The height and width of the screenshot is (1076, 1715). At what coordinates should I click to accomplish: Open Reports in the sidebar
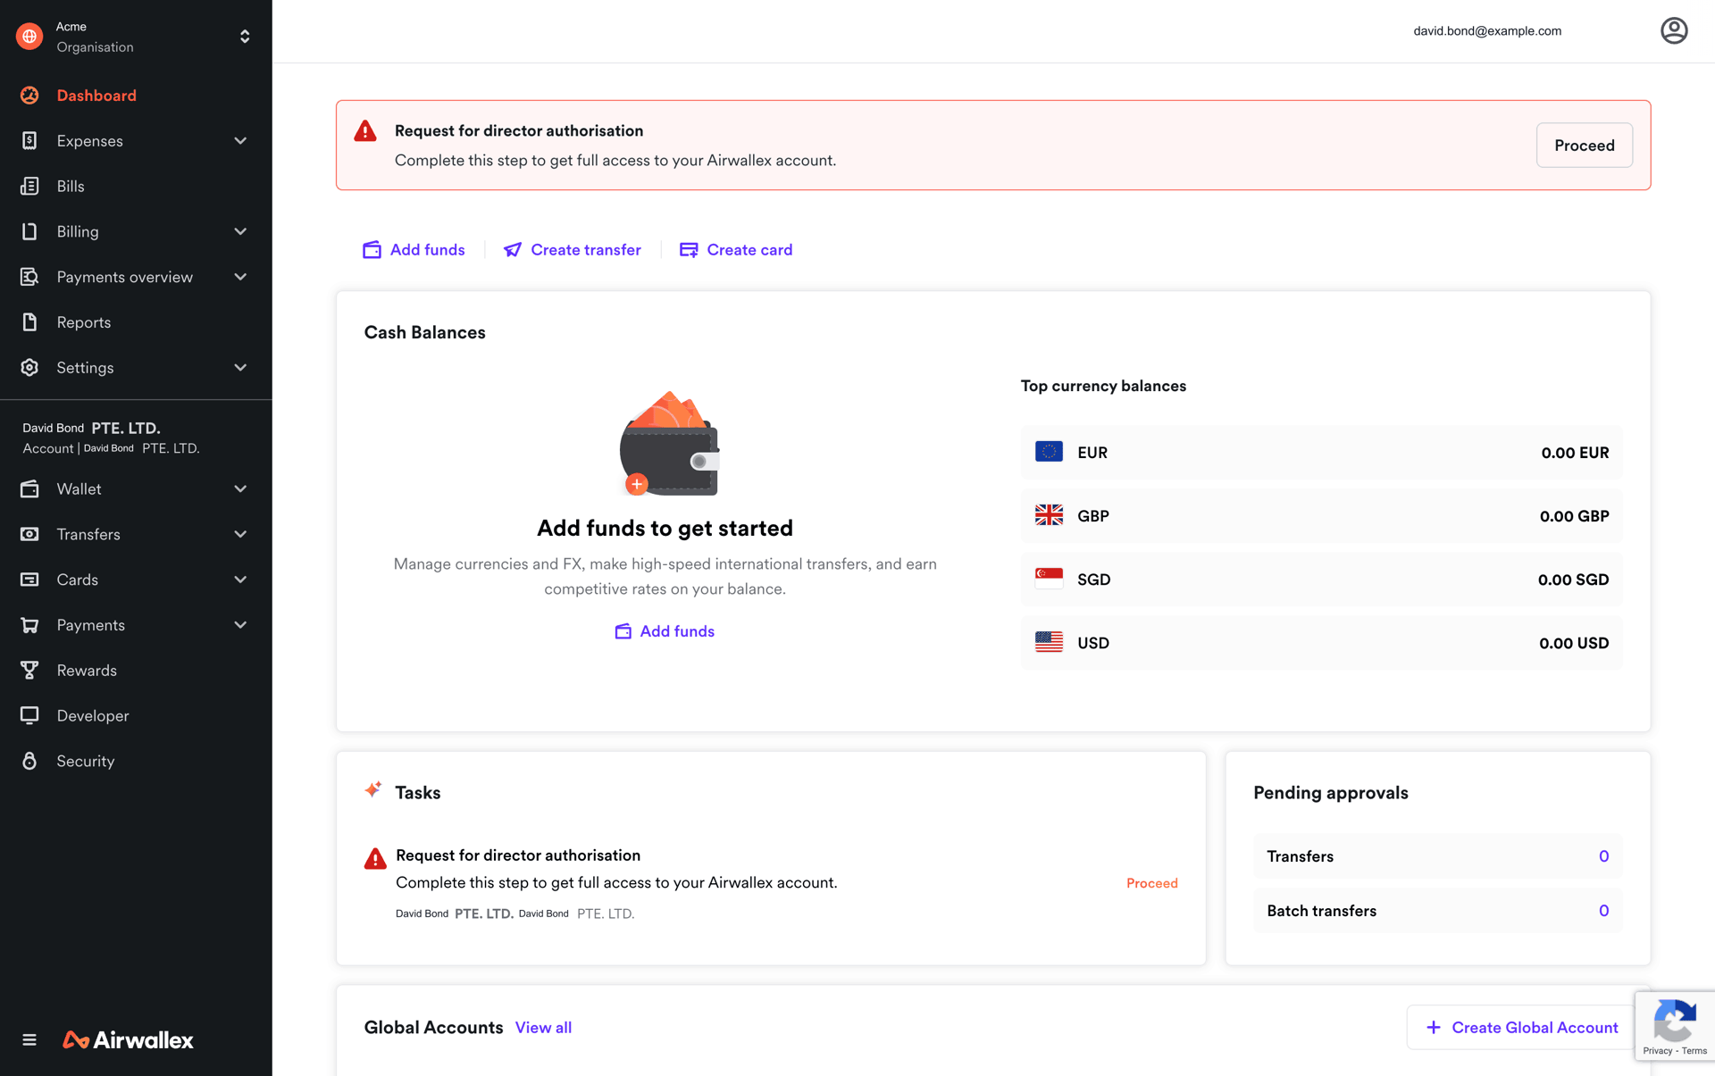pos(84,322)
